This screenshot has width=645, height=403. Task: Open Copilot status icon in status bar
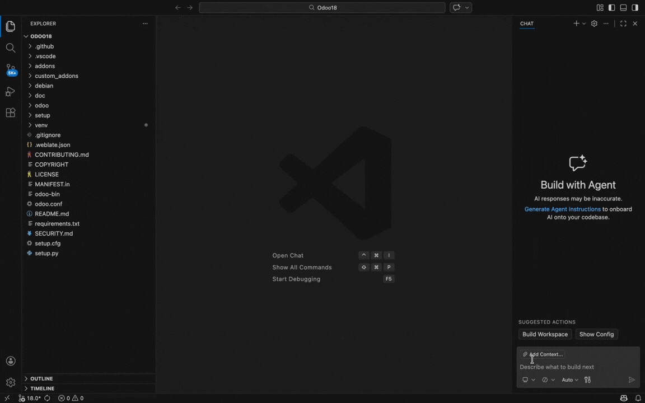click(x=624, y=398)
